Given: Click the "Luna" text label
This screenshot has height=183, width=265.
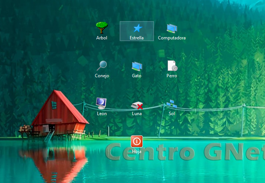Looking at the screenshot, I should (x=137, y=114).
